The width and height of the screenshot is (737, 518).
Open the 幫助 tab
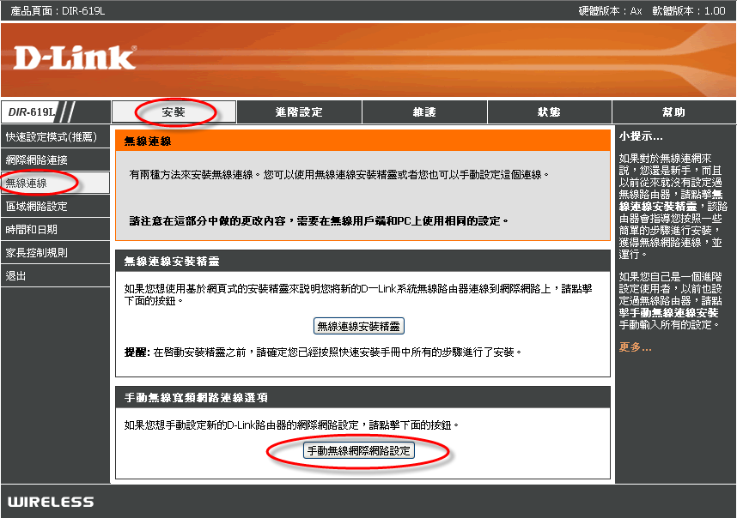pyautogui.click(x=674, y=112)
